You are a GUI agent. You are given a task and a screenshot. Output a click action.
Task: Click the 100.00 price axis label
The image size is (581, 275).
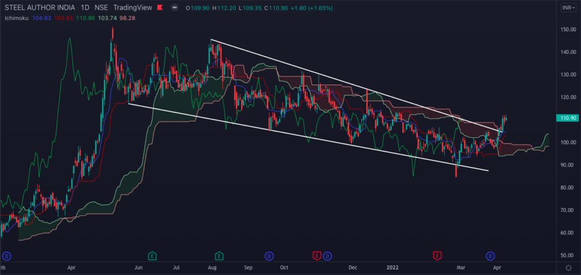click(x=569, y=142)
